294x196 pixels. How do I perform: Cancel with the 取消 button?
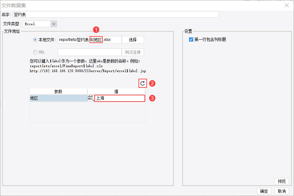coord(282,191)
